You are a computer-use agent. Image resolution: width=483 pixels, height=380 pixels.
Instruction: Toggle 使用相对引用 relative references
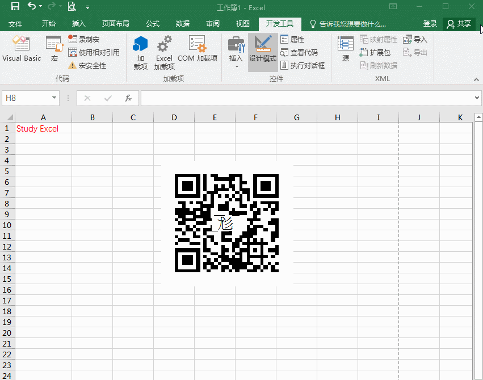point(94,53)
